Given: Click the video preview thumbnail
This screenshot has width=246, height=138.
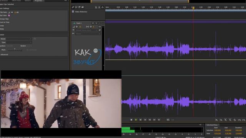Looking at the screenshot, I should pyautogui.click(x=61, y=103).
